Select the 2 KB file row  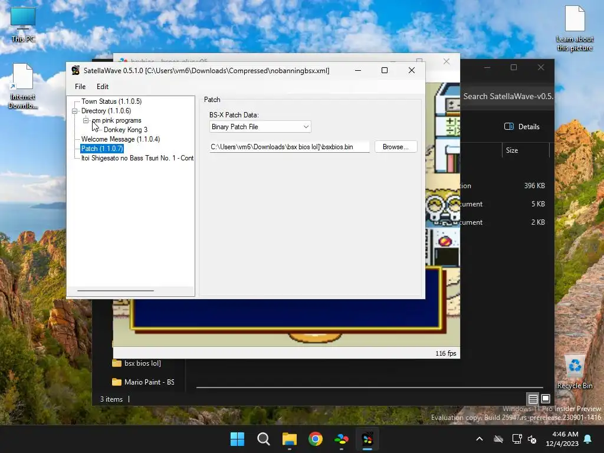point(507,222)
